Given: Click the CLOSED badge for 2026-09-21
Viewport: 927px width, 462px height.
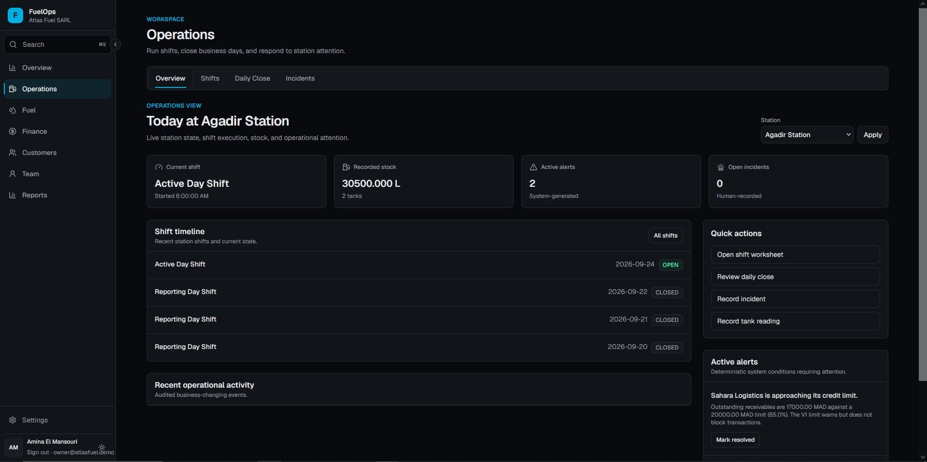Looking at the screenshot, I should tap(667, 320).
